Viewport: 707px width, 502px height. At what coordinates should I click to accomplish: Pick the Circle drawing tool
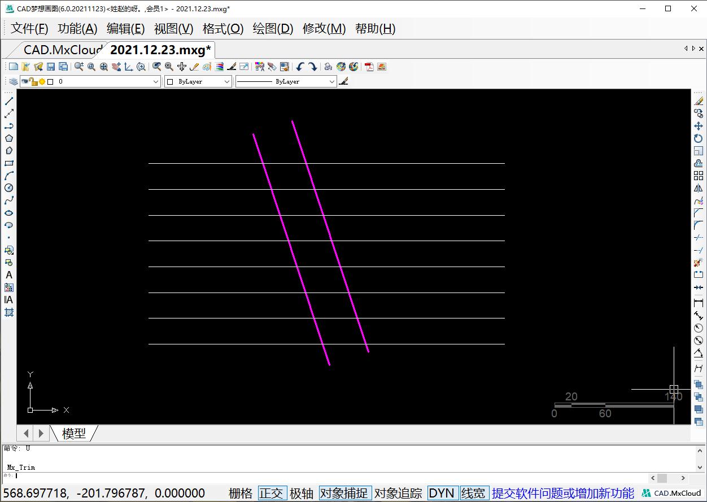8,188
